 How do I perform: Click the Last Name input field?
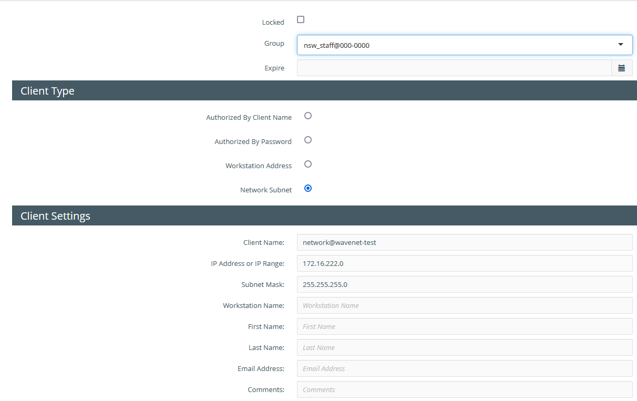[464, 347]
